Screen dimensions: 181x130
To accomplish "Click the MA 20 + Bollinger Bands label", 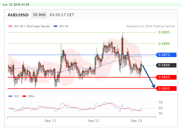I will 32,26.
